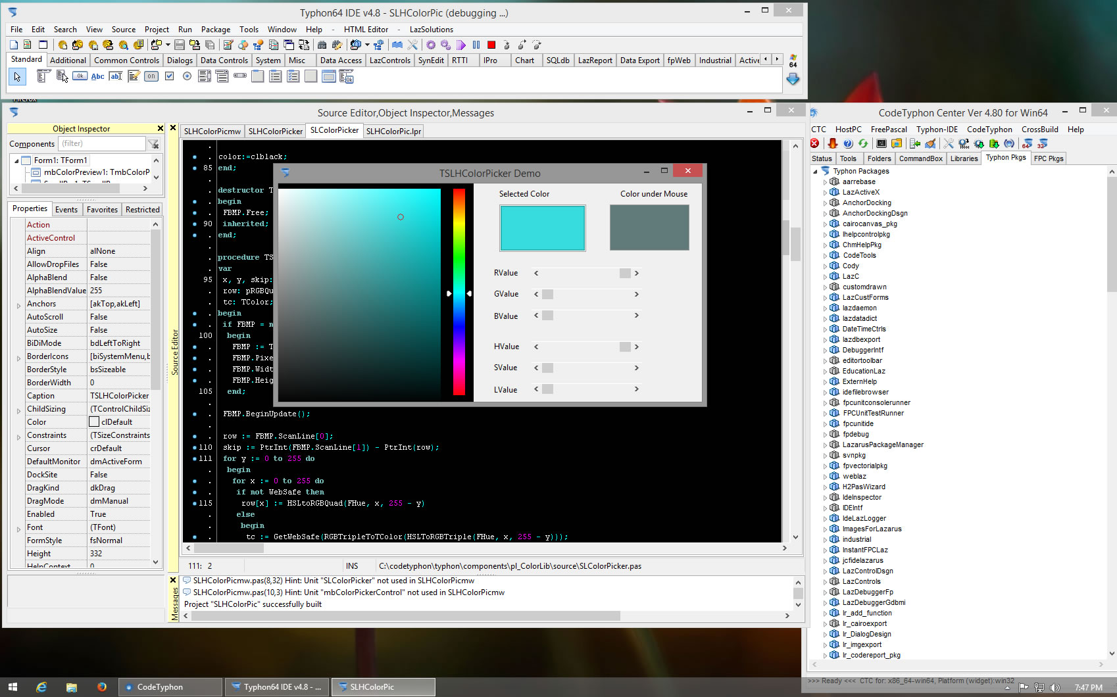Click the GValue scrollbar left arrow
This screenshot has width=1117, height=697.
pos(536,294)
